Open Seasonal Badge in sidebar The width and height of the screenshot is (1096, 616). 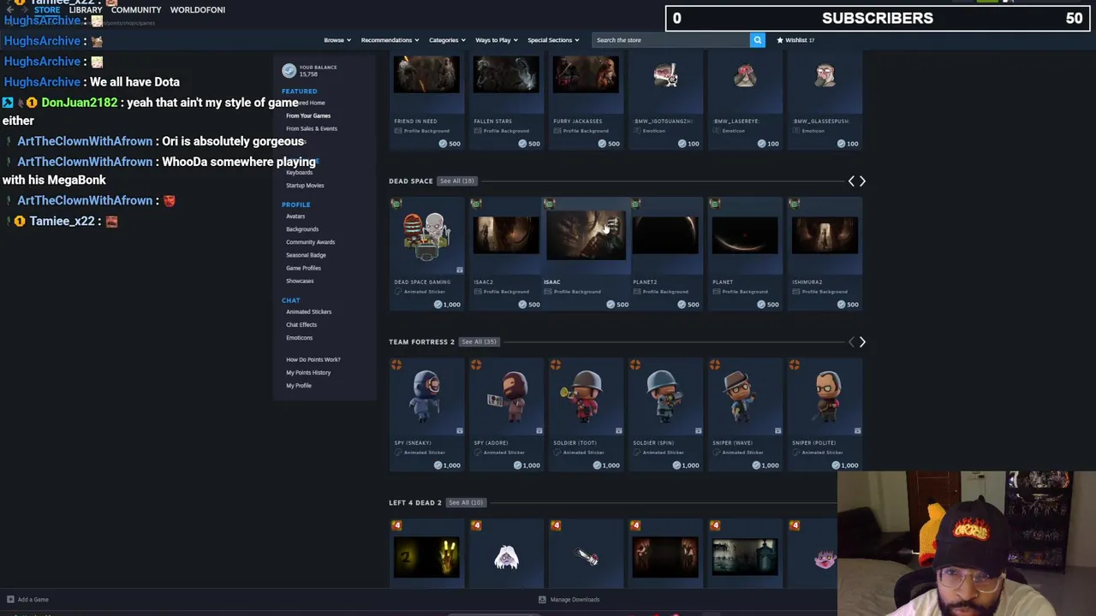[306, 255]
